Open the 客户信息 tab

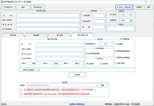coord(60,35)
